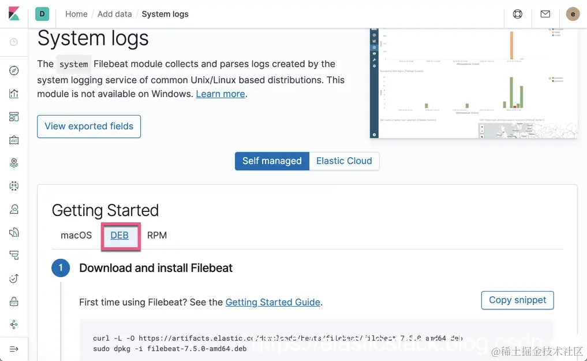This screenshot has height=361, width=587.
Task: Select the macOS tab
Action: [x=76, y=236]
